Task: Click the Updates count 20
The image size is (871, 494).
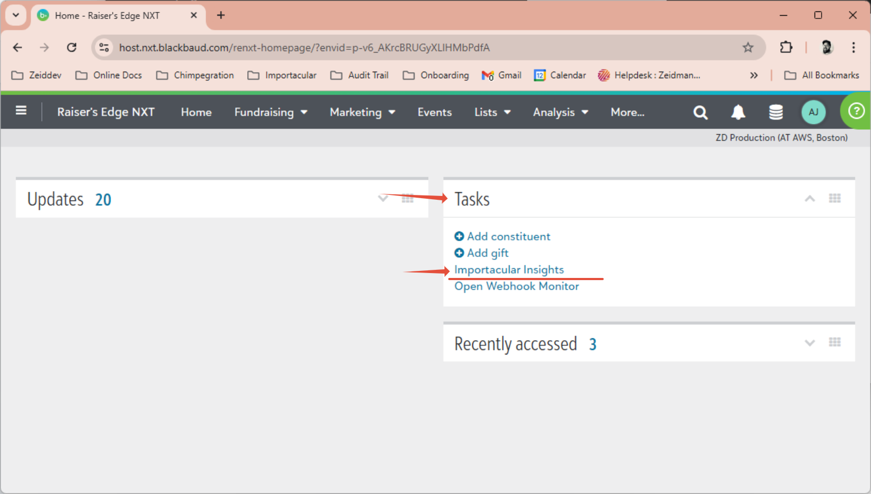Action: [103, 200]
